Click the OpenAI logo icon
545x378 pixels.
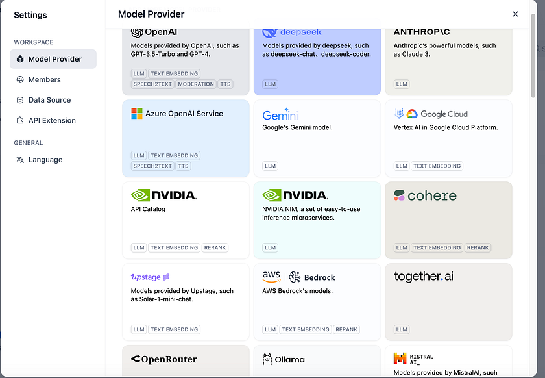click(x=137, y=32)
